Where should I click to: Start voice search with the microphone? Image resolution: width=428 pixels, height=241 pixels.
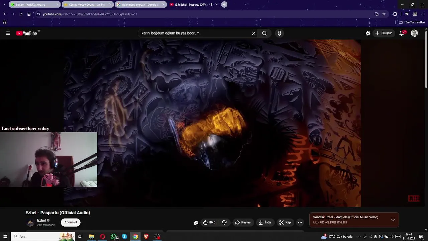[x=280, y=33]
